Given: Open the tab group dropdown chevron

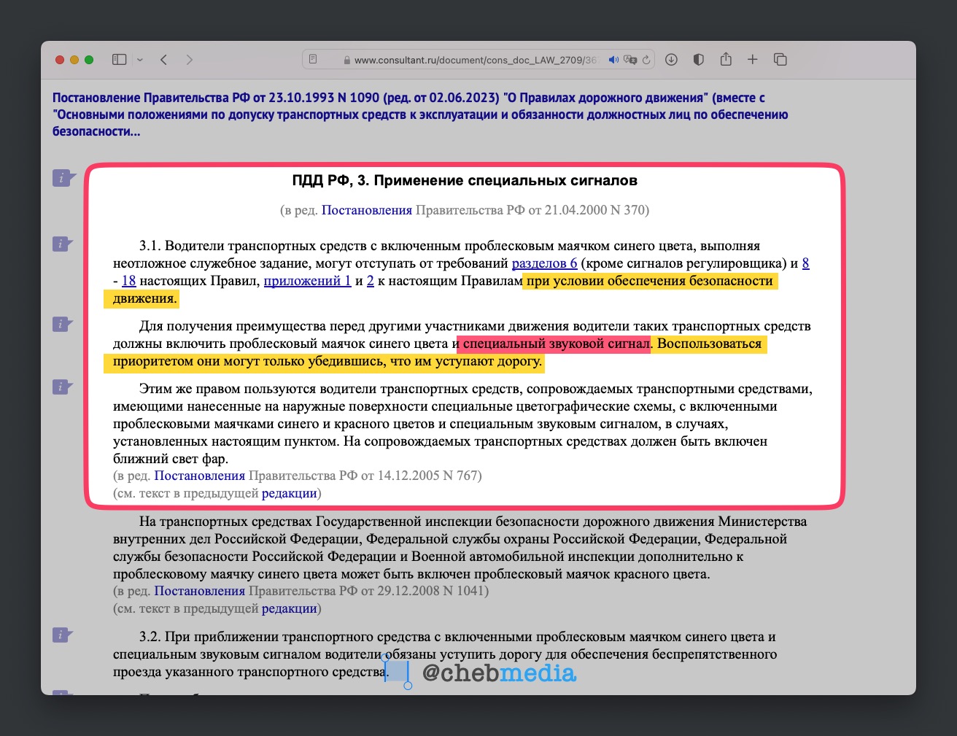Looking at the screenshot, I should coord(140,60).
